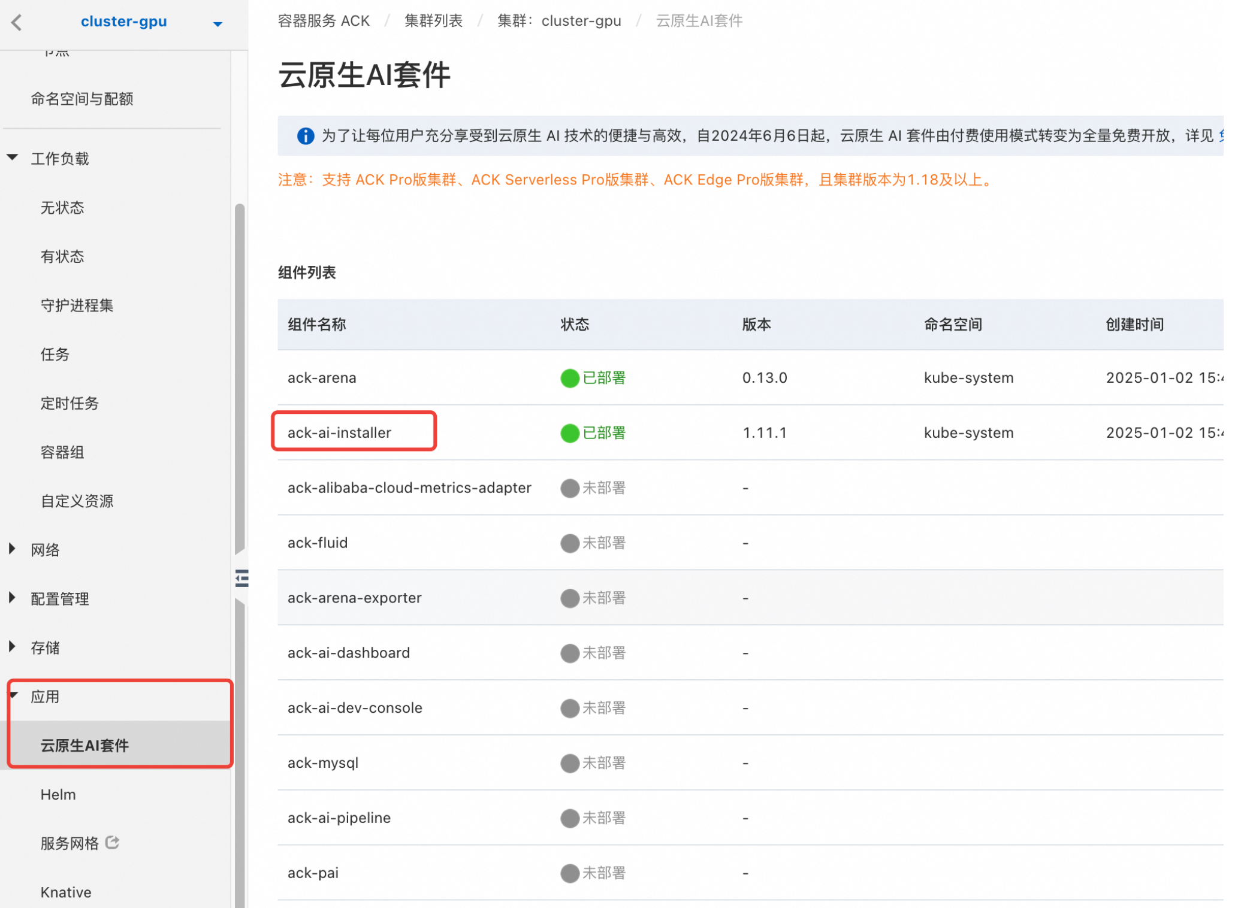Click the 容器服务 ACK breadcrumb
The image size is (1244, 908).
[x=324, y=21]
